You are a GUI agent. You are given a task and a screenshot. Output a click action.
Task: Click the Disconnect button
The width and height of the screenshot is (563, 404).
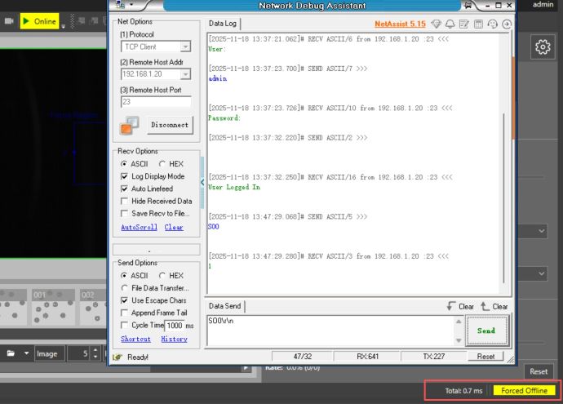(170, 125)
